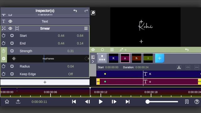The image size is (201, 113).
Task: Jump to end of timeline
Action: (x=128, y=102)
